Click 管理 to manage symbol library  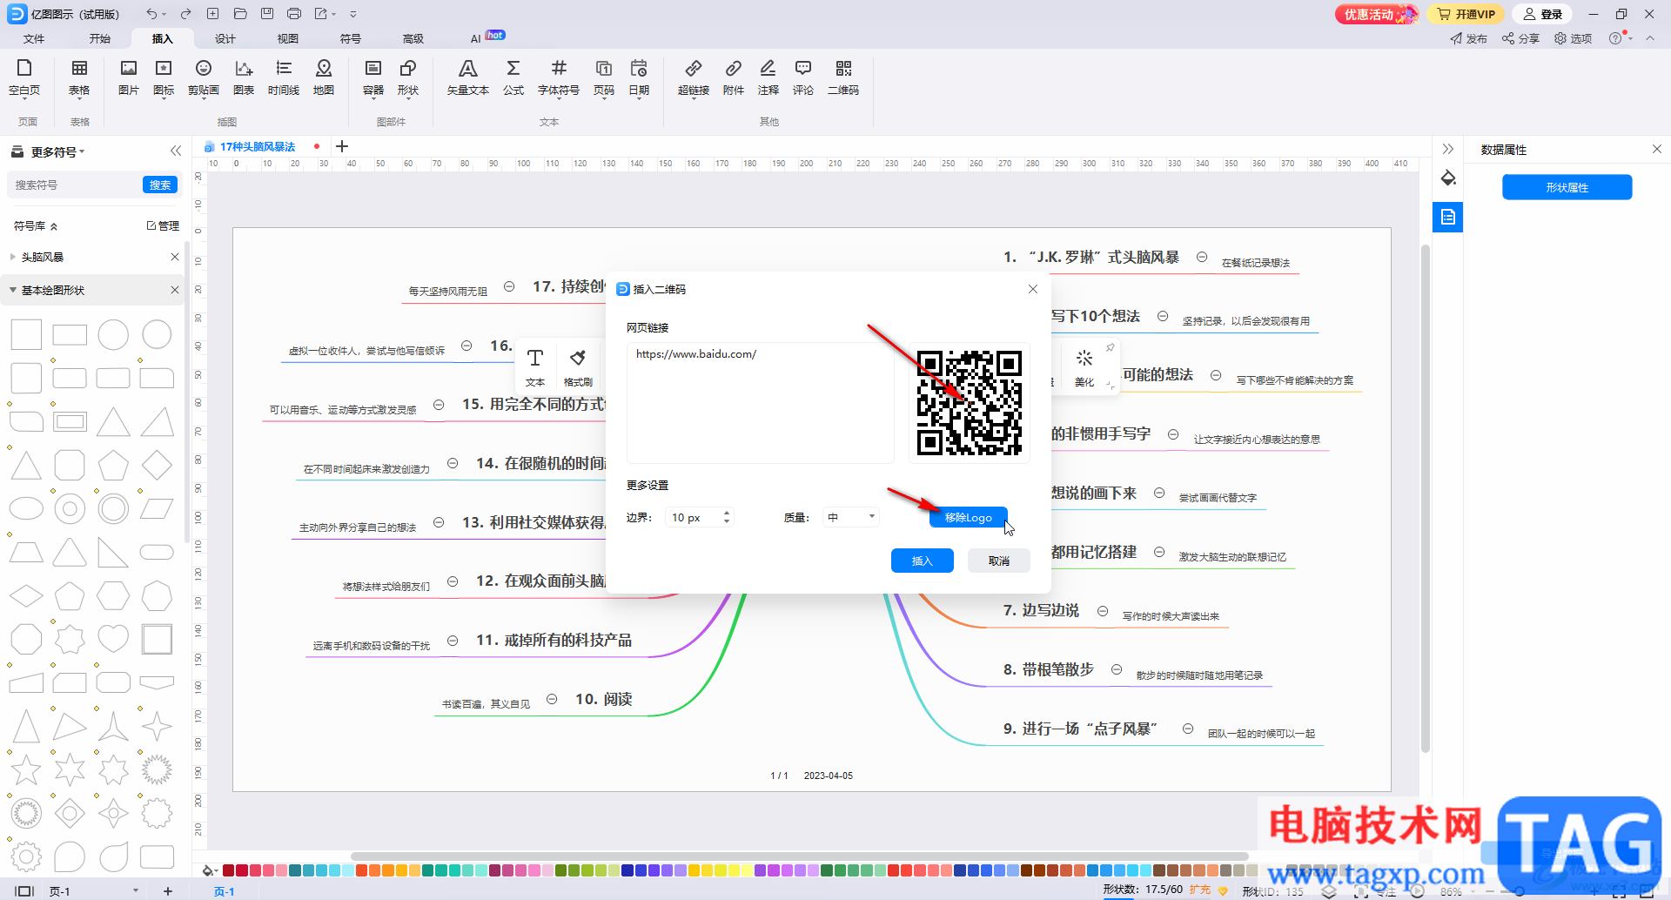tap(163, 225)
